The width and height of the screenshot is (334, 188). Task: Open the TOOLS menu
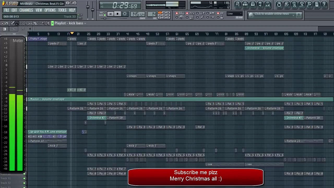point(62,10)
